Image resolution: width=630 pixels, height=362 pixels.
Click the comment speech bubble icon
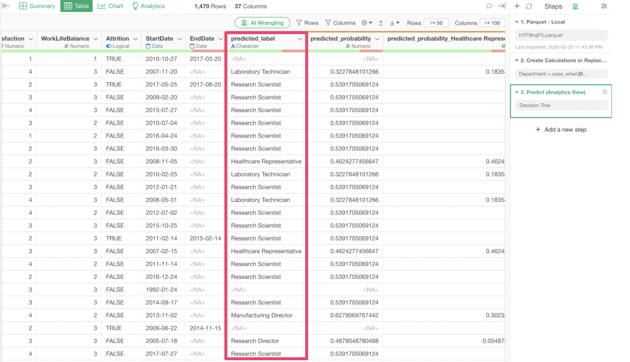click(489, 6)
